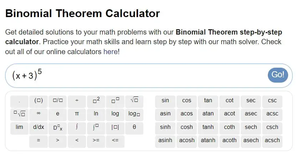Insert the nth root symbol key
Screen dimensions: 296x161
[19, 114]
